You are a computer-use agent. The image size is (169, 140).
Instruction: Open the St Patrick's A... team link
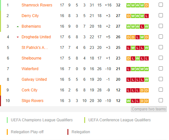[x=35, y=48]
